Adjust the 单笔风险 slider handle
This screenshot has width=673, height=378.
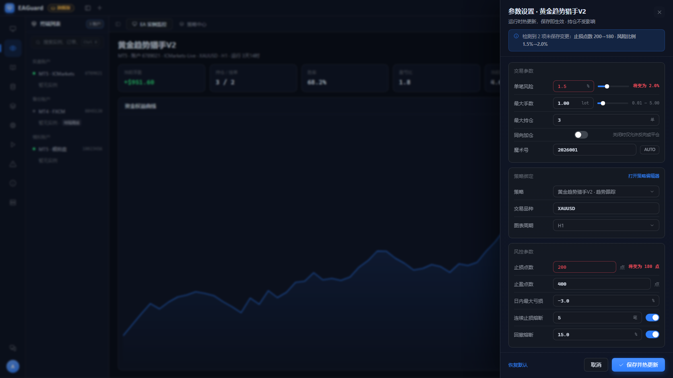coord(607,86)
